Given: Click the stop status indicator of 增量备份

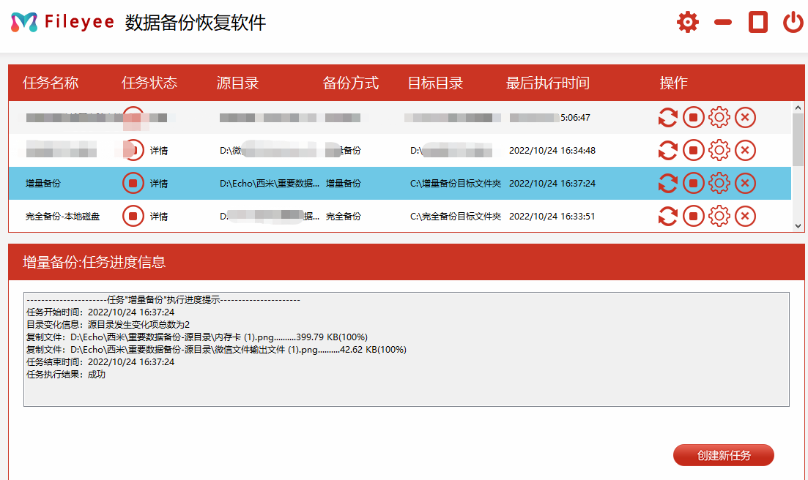Looking at the screenshot, I should pos(133,182).
